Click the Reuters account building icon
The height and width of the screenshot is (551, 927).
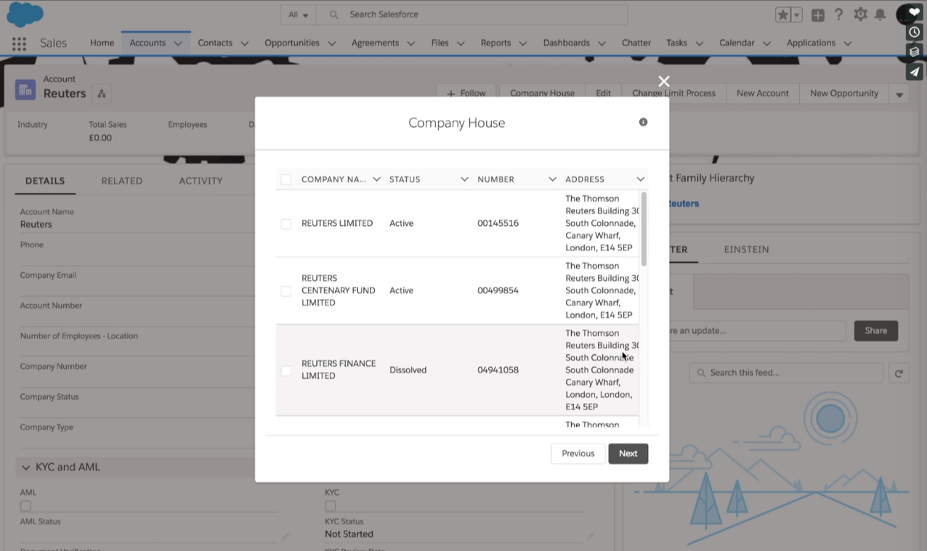click(25, 89)
